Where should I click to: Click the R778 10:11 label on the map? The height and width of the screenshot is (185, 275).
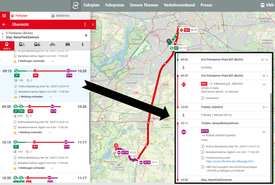149,162
